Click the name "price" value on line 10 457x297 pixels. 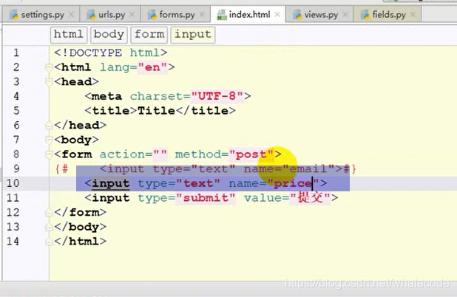point(293,183)
